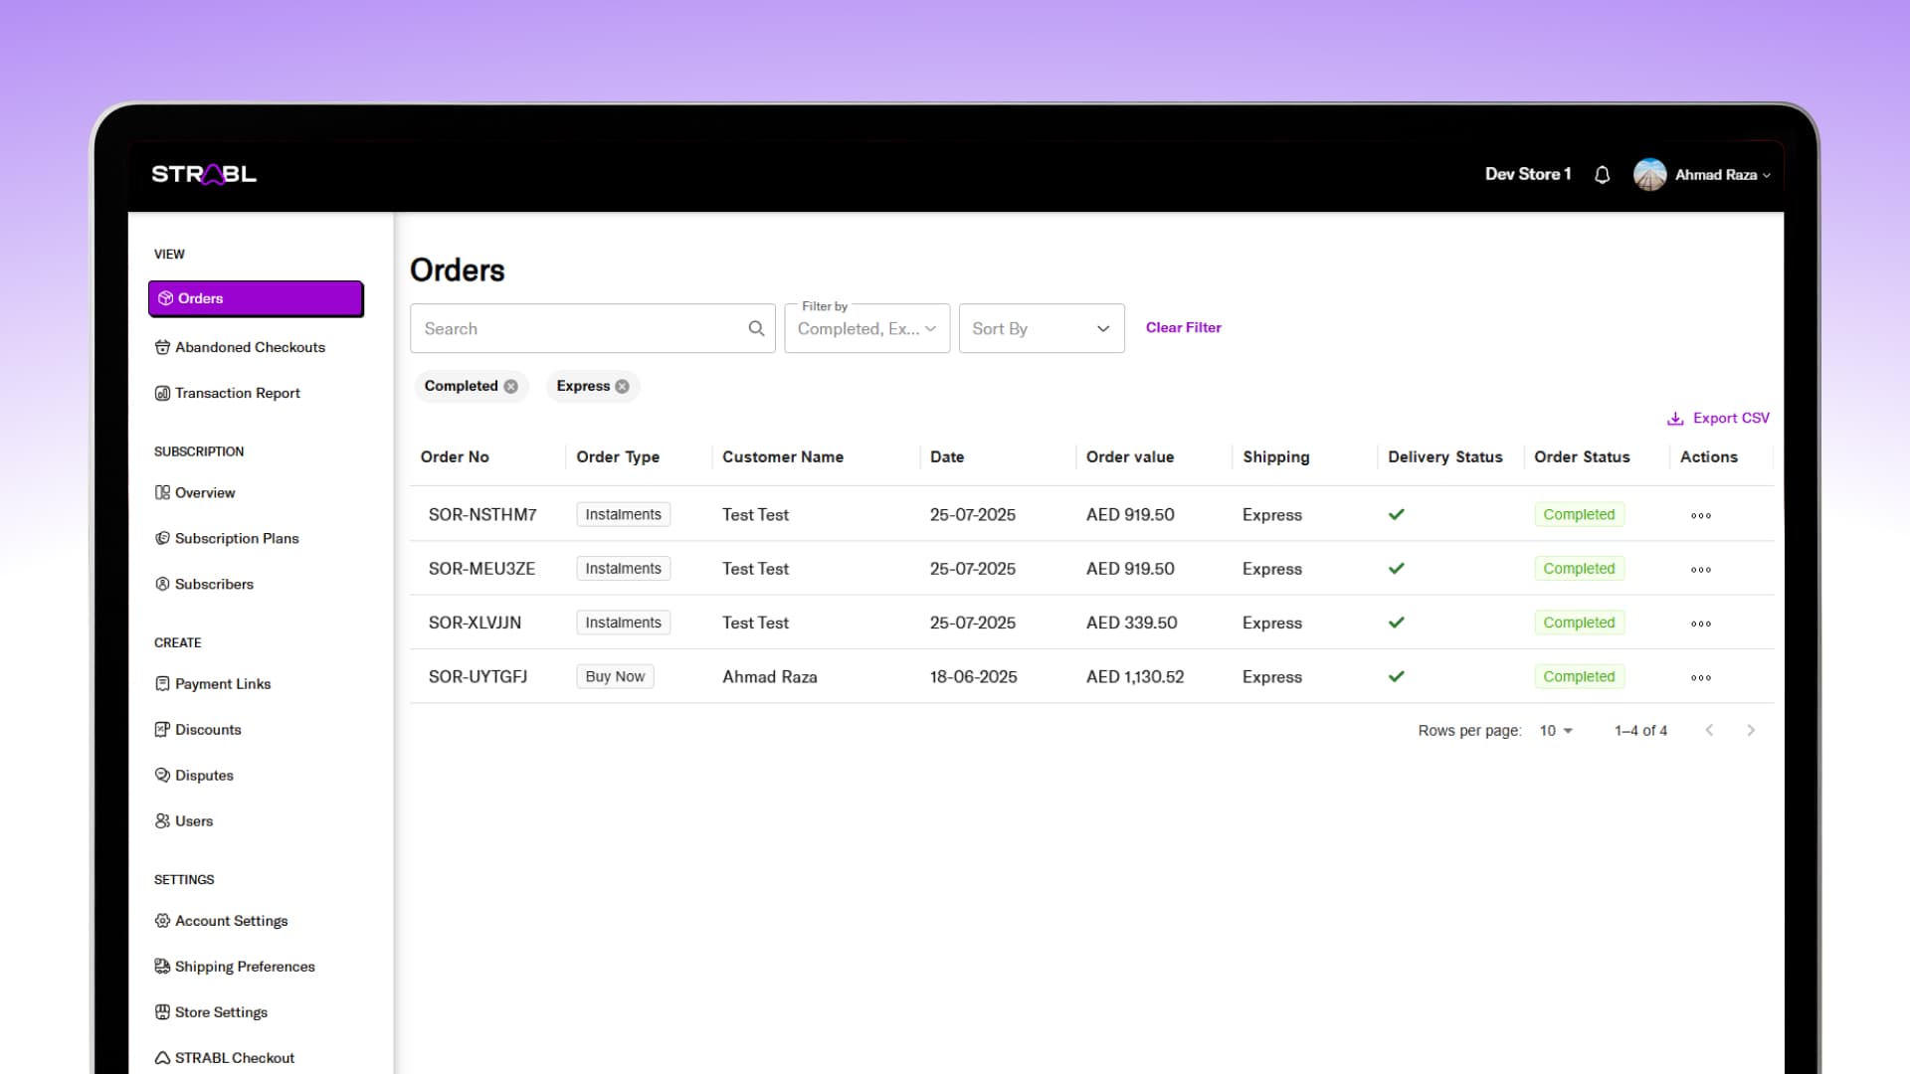
Task: Open the Filter by dropdown
Action: point(866,329)
